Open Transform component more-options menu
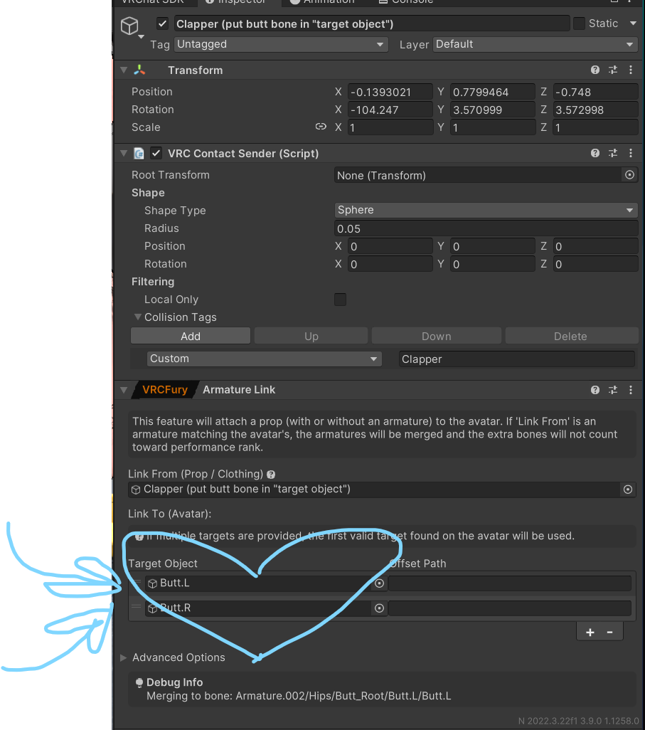 631,70
